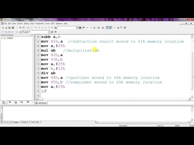This screenshot has width=194, height=145.
Task: Open the Peripherals menu
Action: 40,24
